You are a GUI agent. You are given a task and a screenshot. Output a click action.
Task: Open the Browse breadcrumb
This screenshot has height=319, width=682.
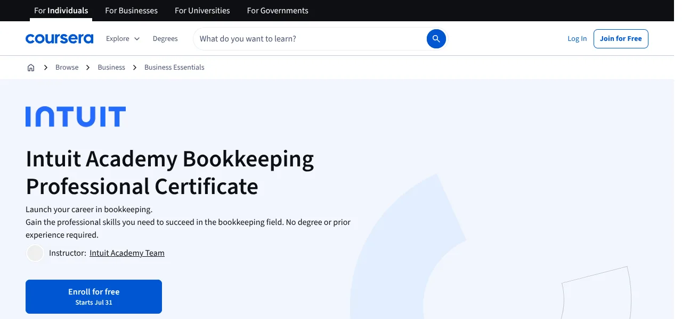67,68
